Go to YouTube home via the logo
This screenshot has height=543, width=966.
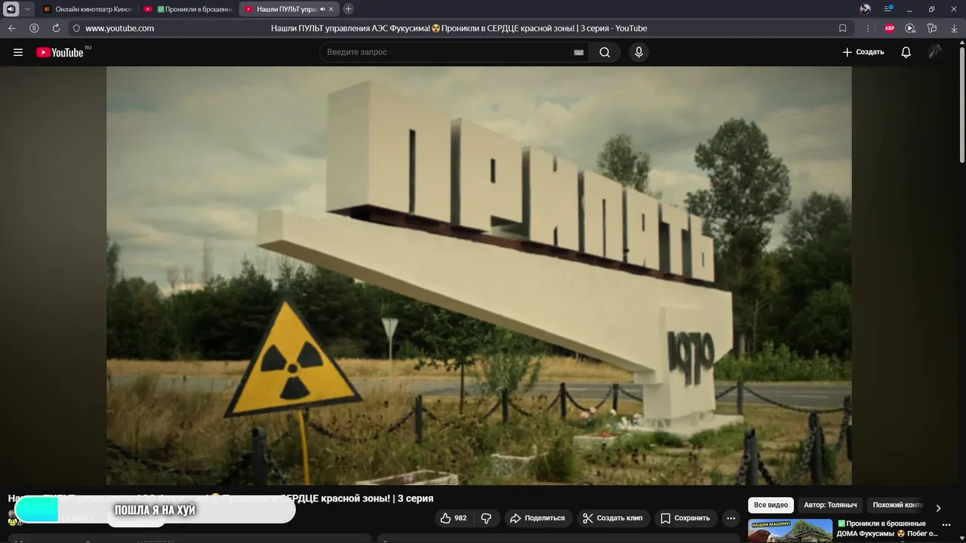click(63, 52)
